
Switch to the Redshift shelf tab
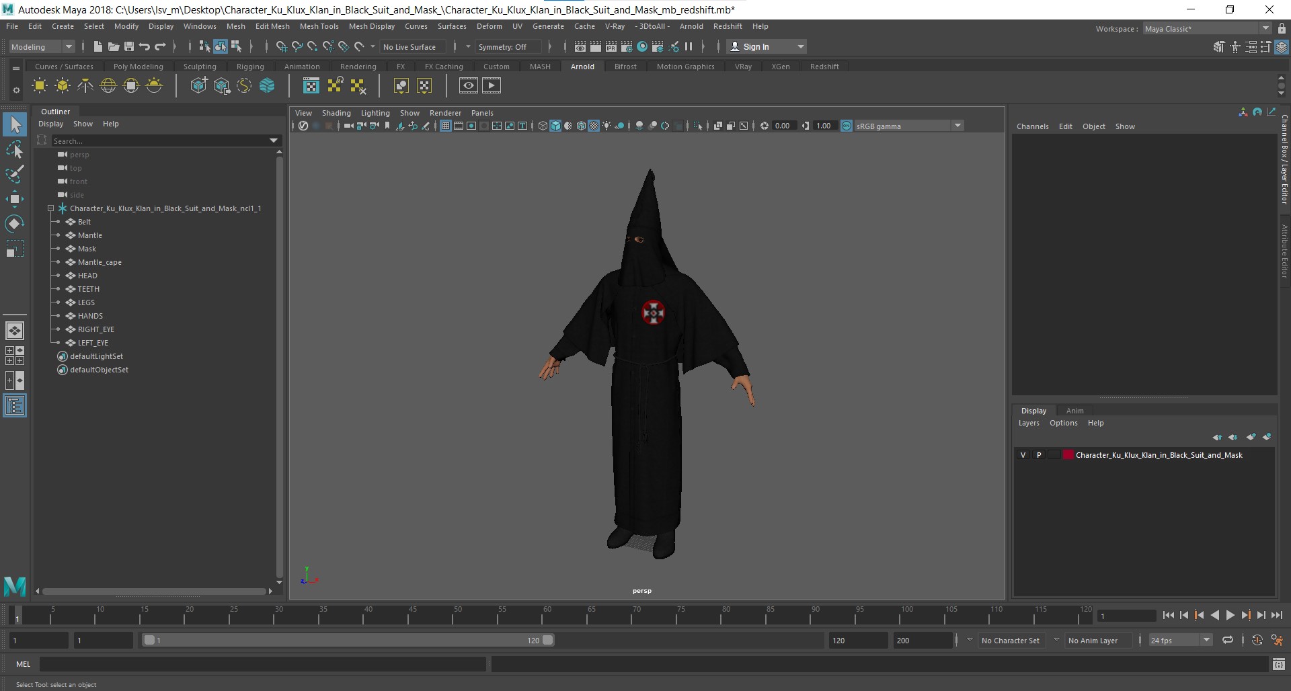tap(824, 67)
